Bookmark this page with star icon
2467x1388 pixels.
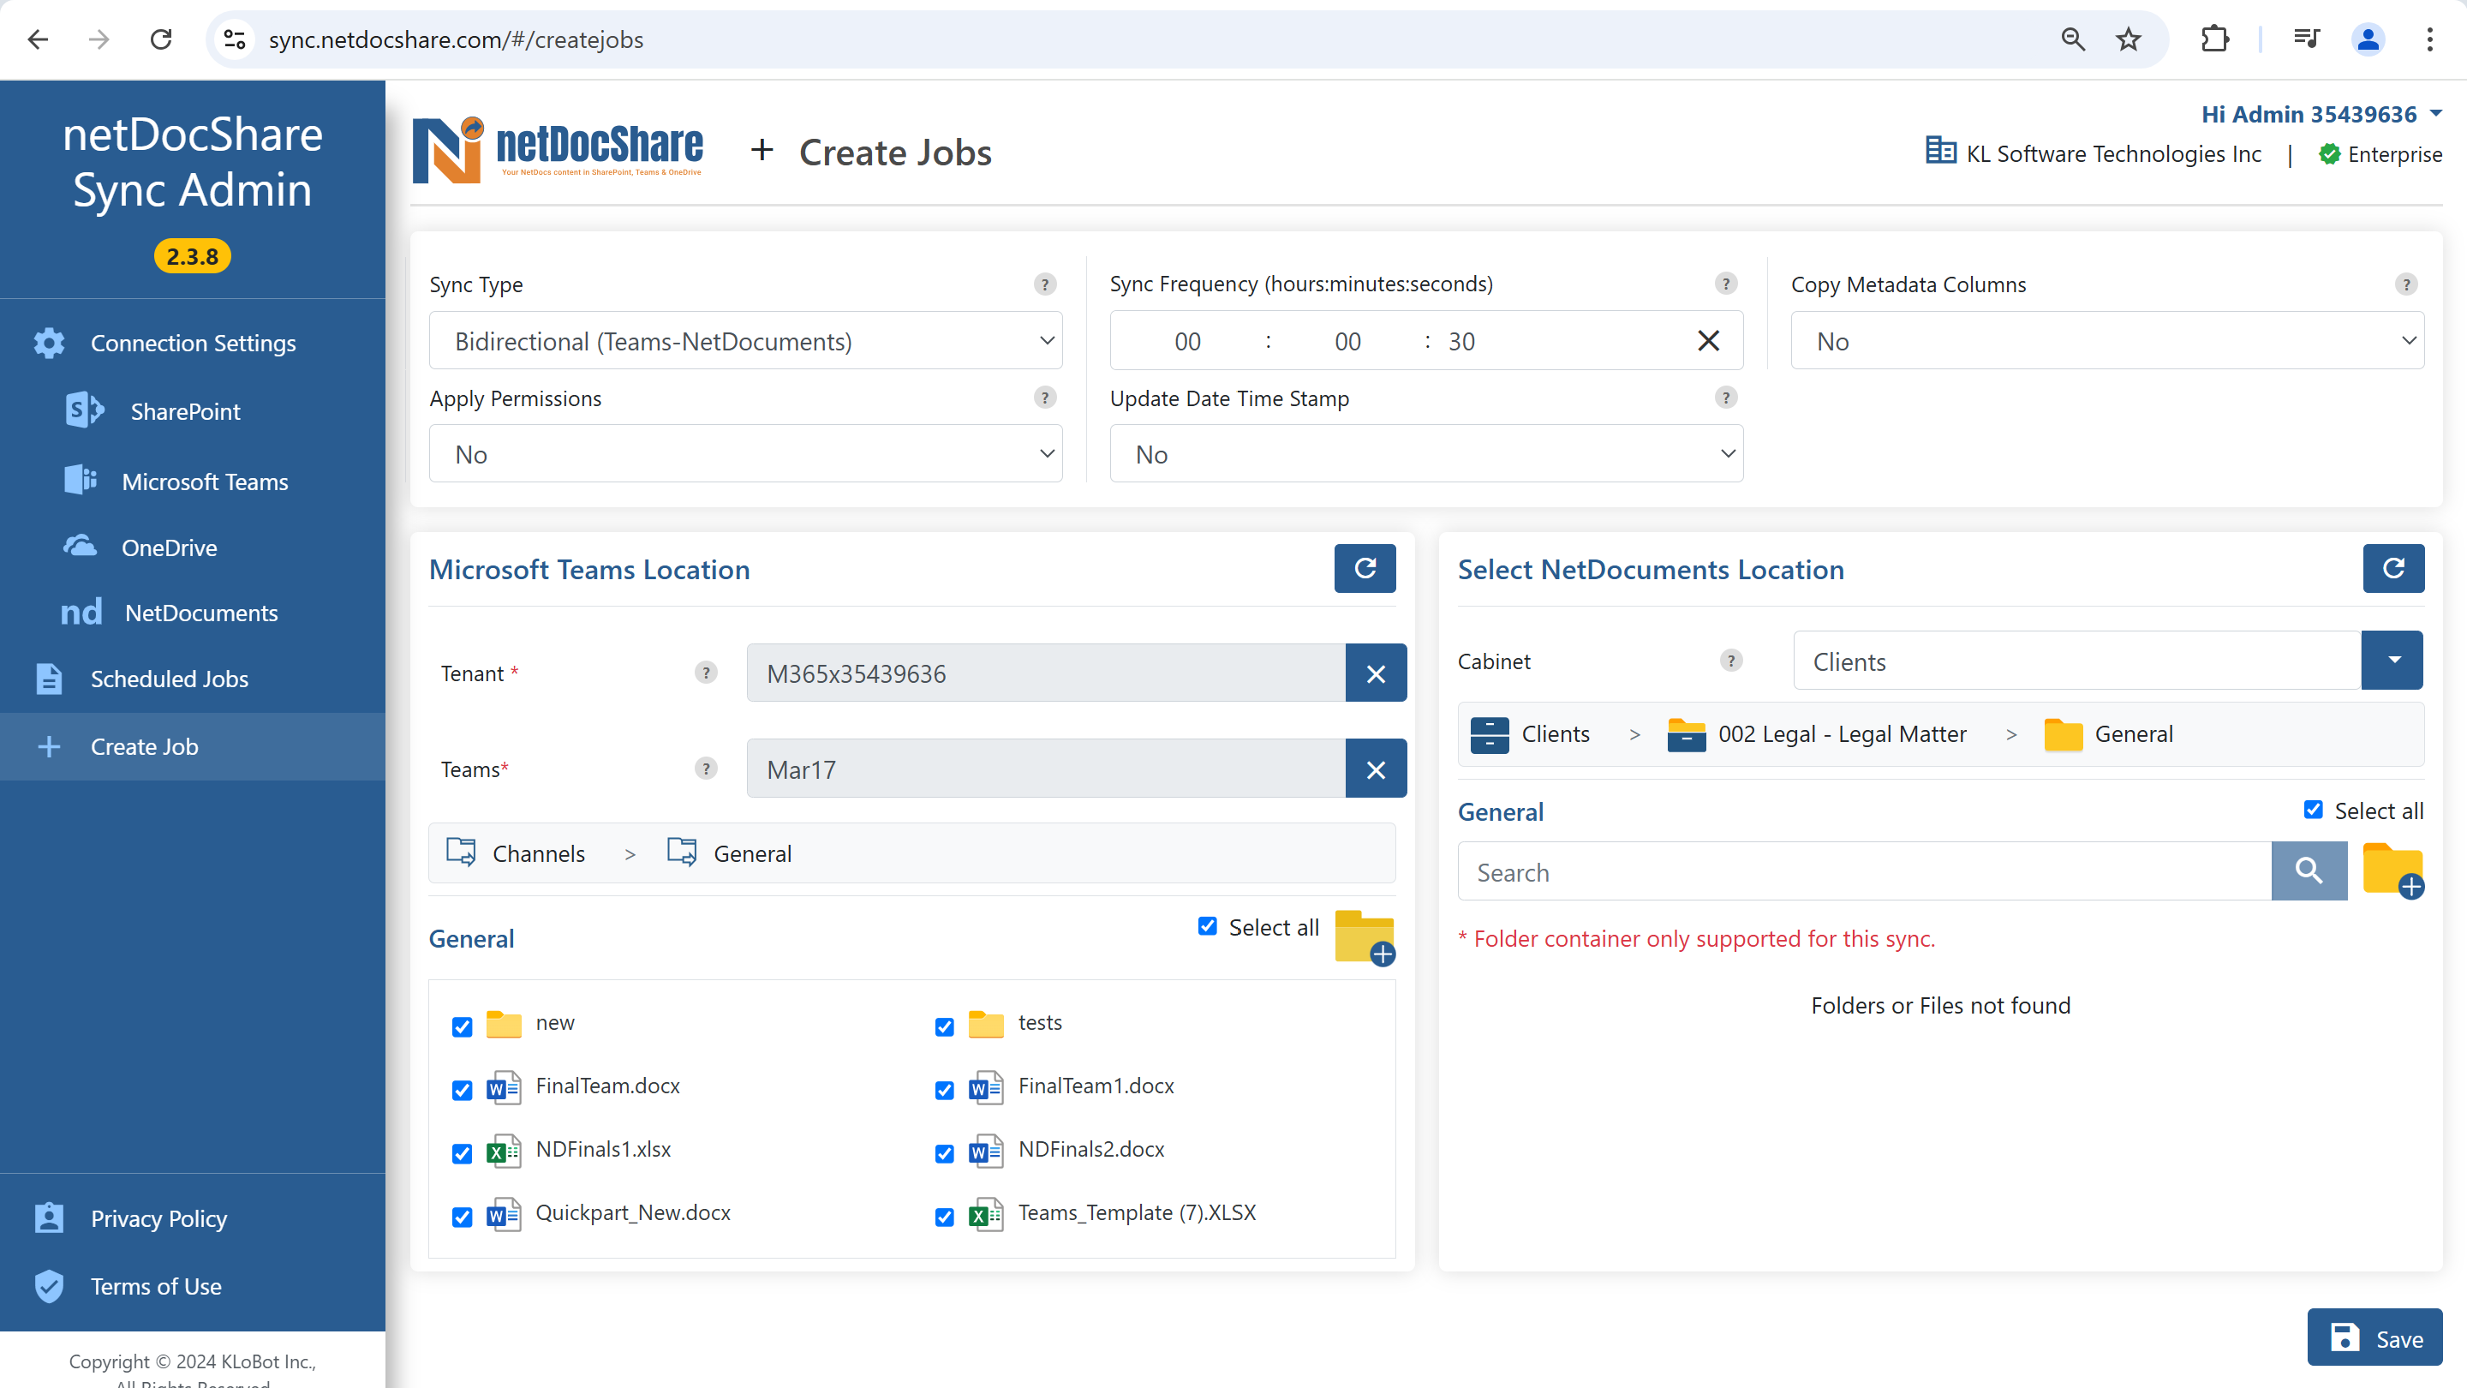pyautogui.click(x=2128, y=39)
